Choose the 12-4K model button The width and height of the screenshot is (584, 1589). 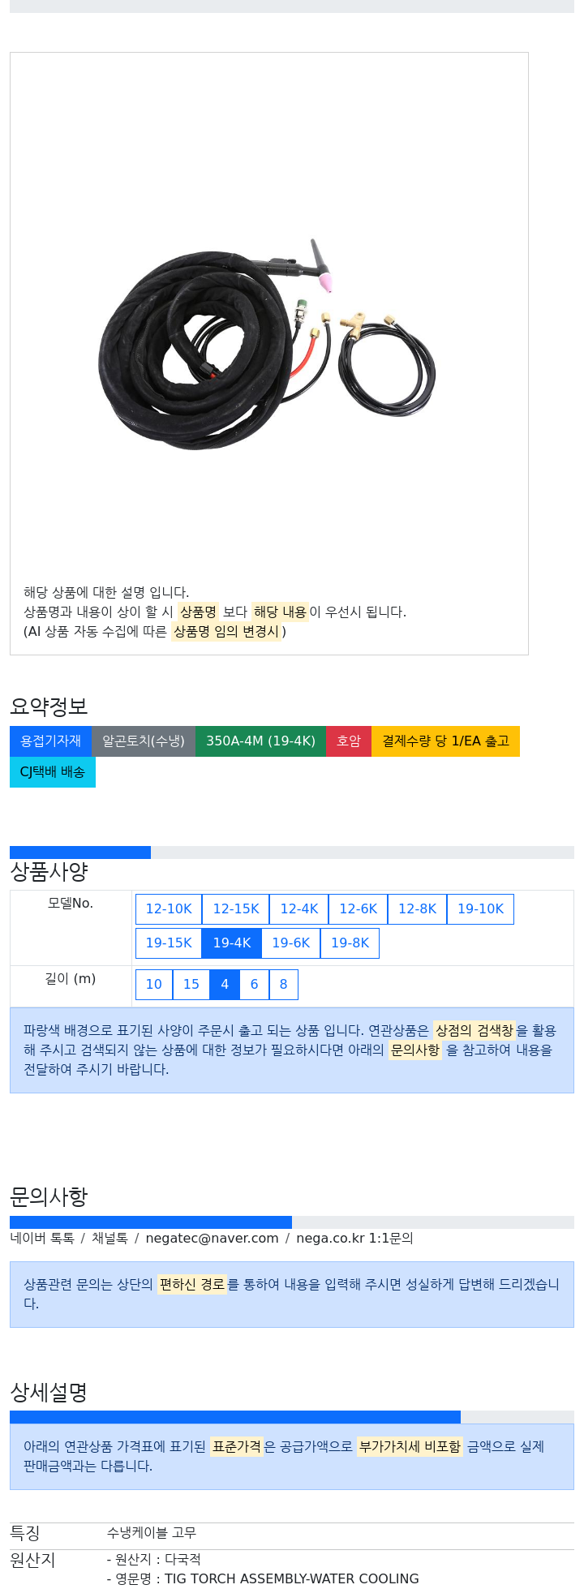tap(299, 909)
